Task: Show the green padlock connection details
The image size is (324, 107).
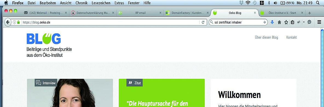Action: coord(18,22)
